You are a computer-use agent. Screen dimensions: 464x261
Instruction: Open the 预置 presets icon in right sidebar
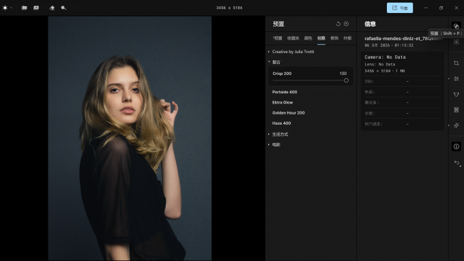click(456, 26)
